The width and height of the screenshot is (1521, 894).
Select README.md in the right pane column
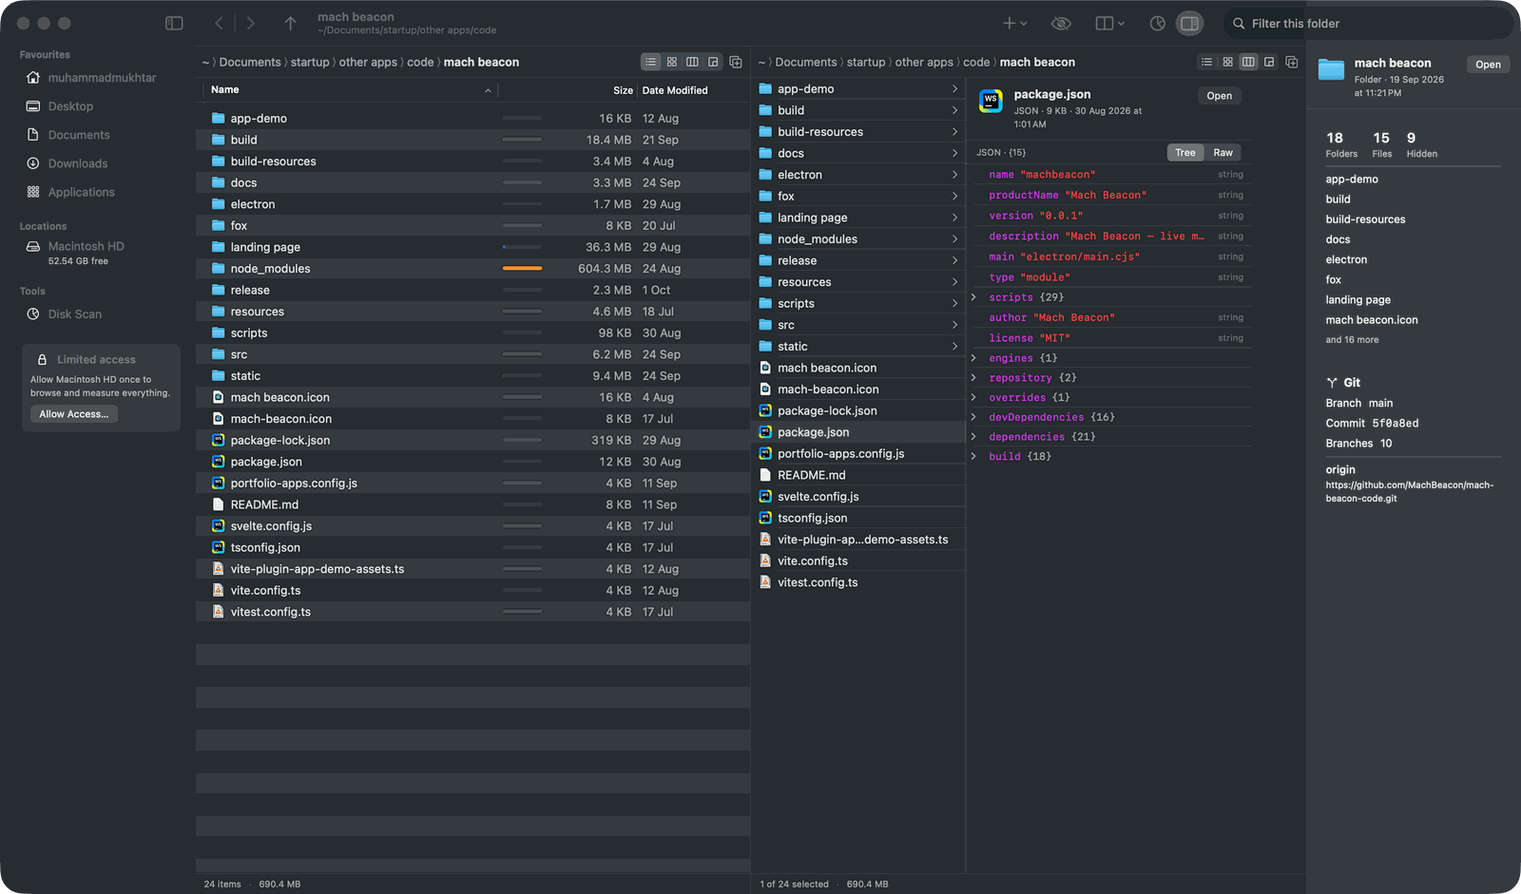(858, 475)
